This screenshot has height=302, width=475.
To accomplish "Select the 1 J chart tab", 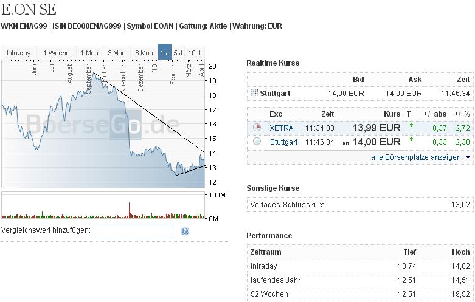I will [x=164, y=53].
